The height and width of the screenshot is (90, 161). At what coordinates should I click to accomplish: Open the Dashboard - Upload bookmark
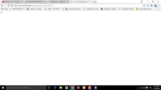coord(91,9)
